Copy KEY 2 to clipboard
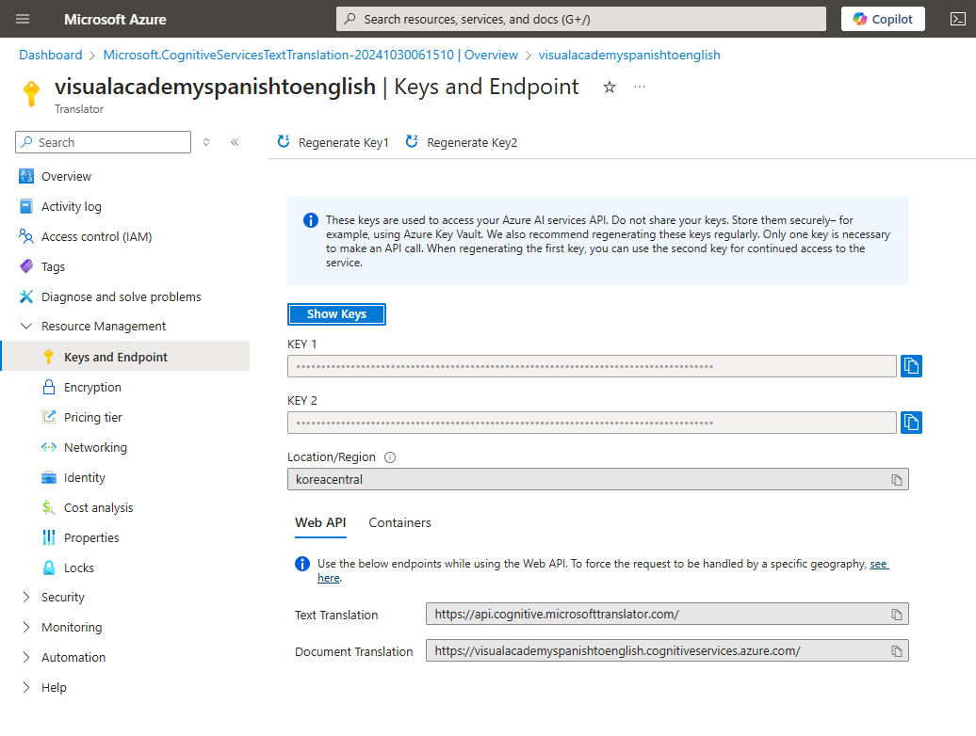 (x=911, y=423)
